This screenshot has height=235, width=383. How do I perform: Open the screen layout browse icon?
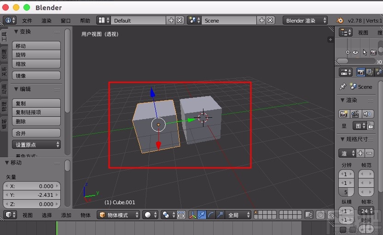[104, 21]
